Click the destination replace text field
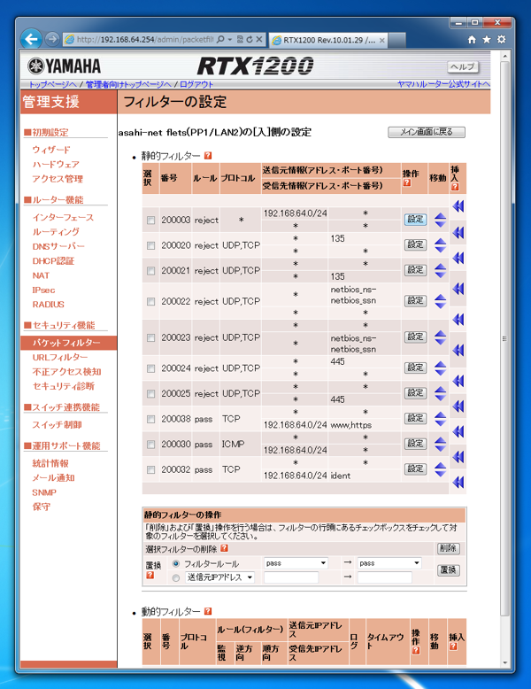 (x=385, y=577)
